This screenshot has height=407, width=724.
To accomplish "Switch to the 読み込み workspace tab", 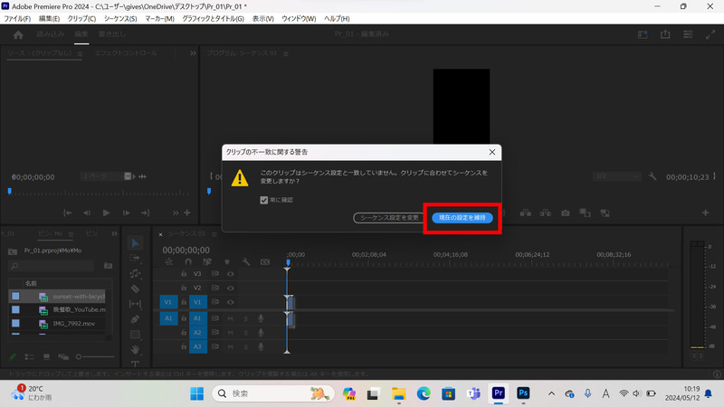I will [51, 34].
